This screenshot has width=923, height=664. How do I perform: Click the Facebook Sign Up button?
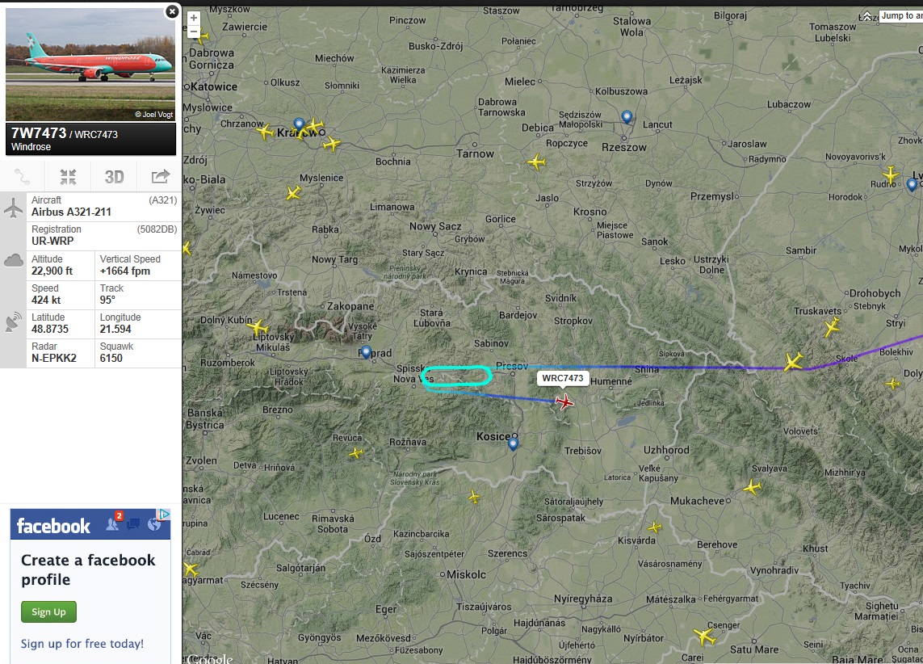click(49, 611)
